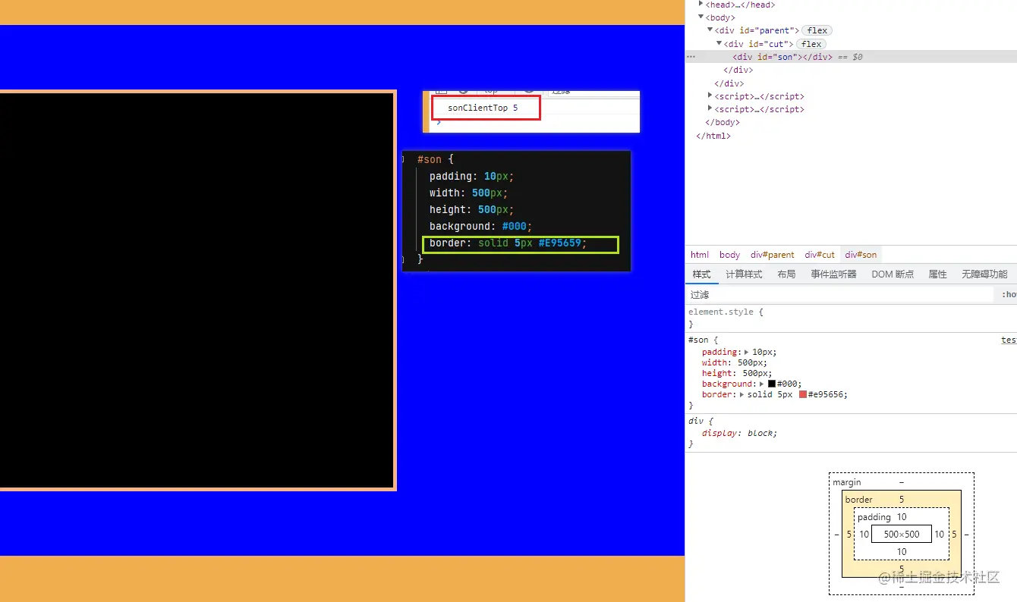Open black #000 background color swatch
Image resolution: width=1017 pixels, height=602 pixels.
(772, 384)
